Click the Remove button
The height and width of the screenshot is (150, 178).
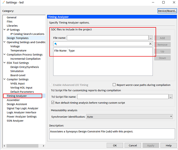pyautogui.click(x=163, y=45)
